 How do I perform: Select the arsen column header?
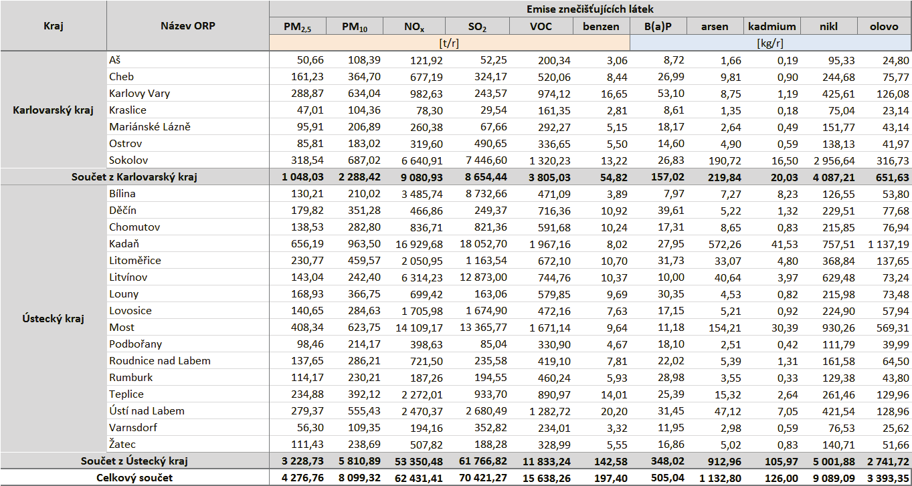click(x=715, y=27)
